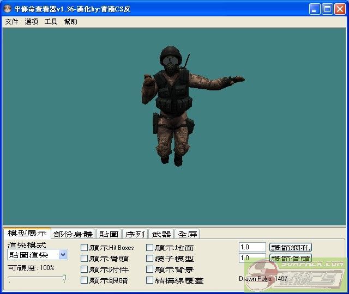Click the 可視度 opacity slider handle
This screenshot has height=294, width=349.
pyautogui.click(x=64, y=278)
